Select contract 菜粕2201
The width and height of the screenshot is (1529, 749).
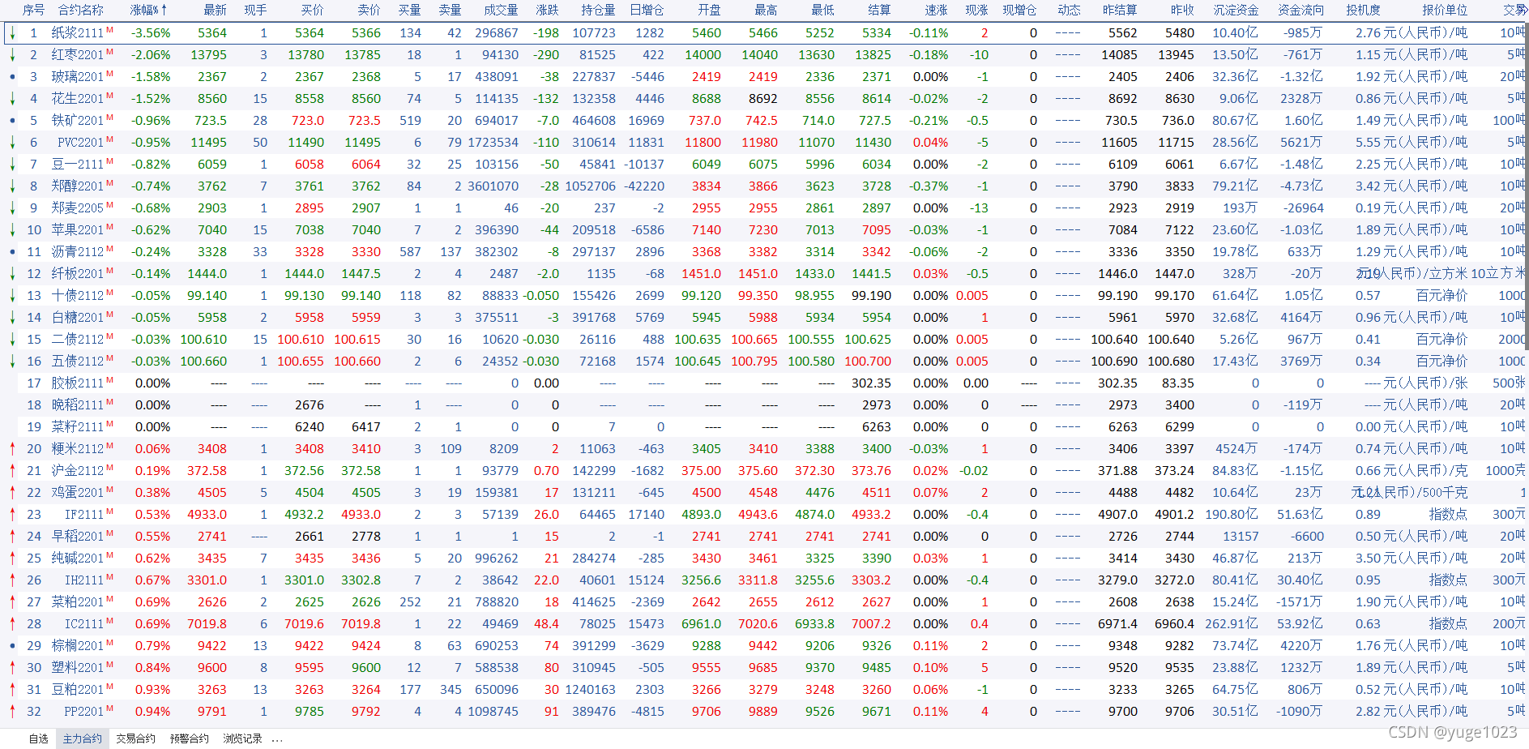coord(77,602)
